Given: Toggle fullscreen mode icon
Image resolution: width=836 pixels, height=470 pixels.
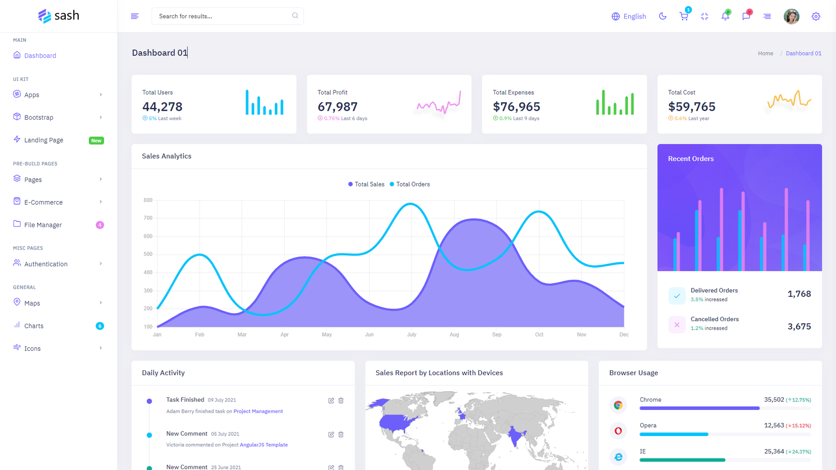Looking at the screenshot, I should point(704,16).
